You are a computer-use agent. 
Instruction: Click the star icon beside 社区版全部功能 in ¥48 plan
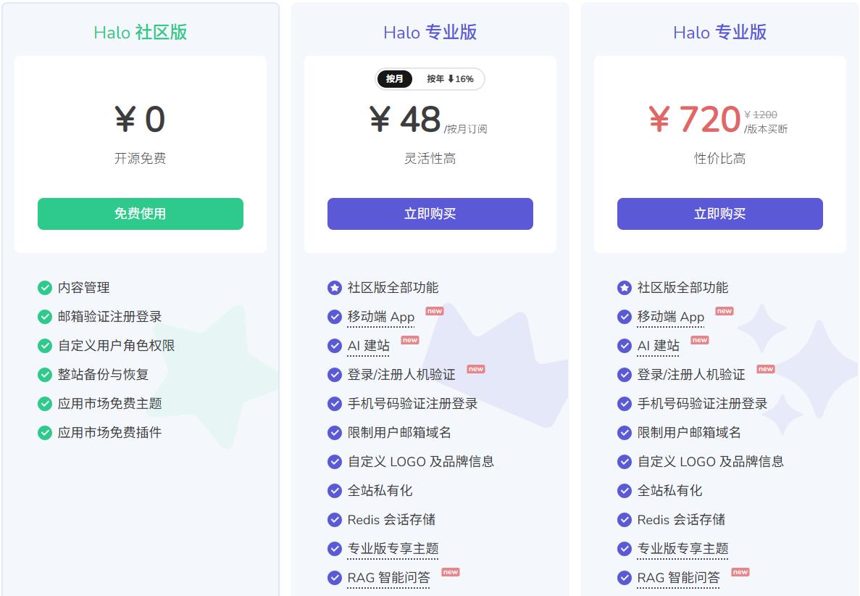(x=334, y=288)
